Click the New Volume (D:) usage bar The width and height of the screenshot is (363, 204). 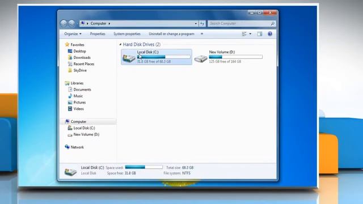236,57
